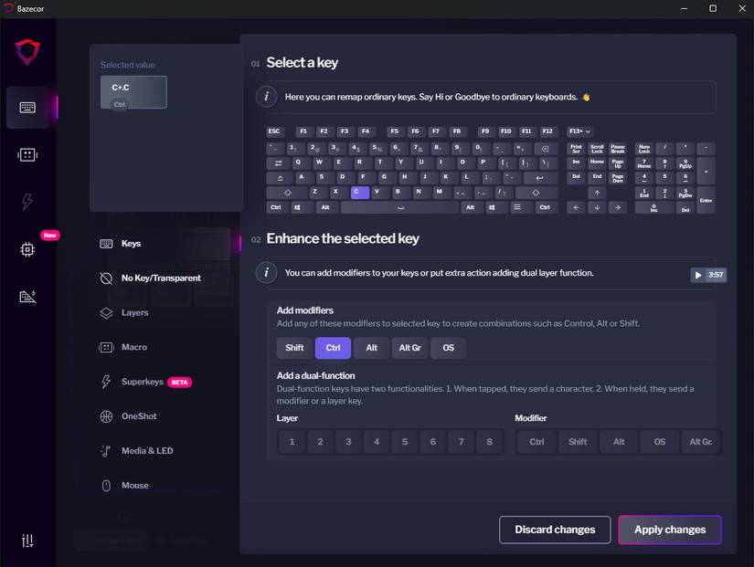
Task: Open the Firmware Update icon with the New badge
Action: pyautogui.click(x=27, y=248)
